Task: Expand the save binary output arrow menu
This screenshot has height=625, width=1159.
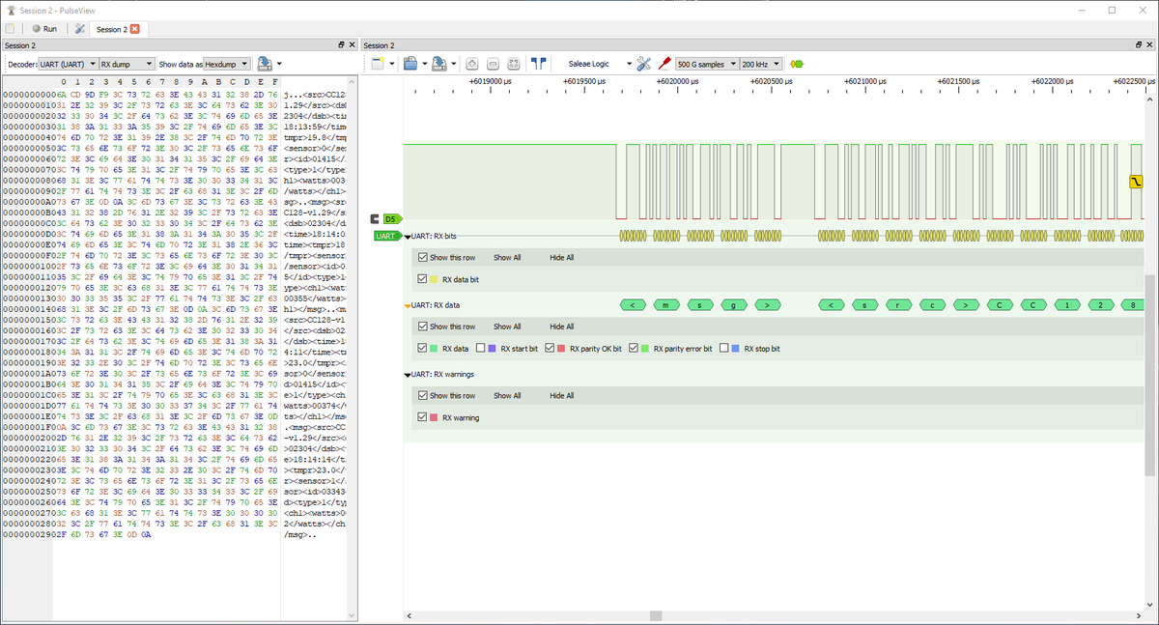Action: (x=279, y=64)
